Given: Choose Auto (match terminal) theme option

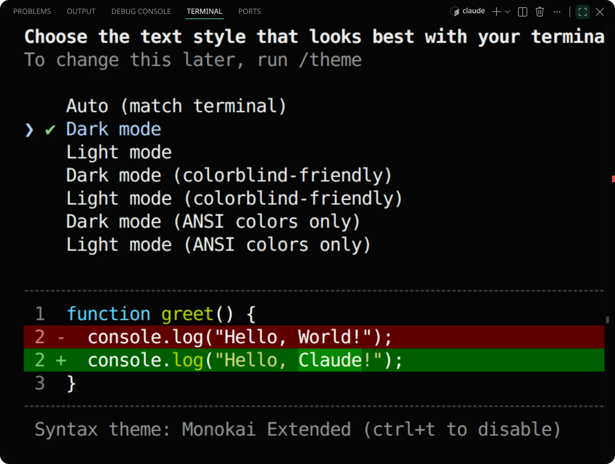Looking at the screenshot, I should click(x=176, y=106).
